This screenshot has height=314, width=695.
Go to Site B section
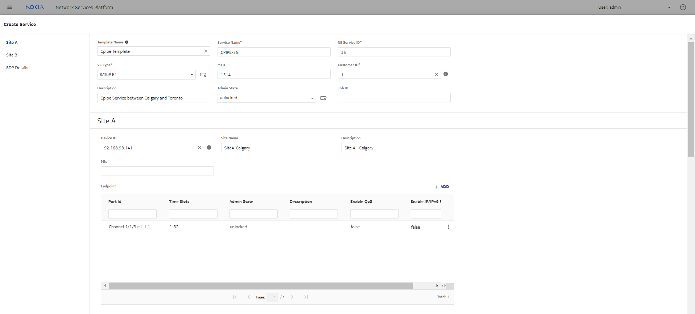[x=12, y=55]
